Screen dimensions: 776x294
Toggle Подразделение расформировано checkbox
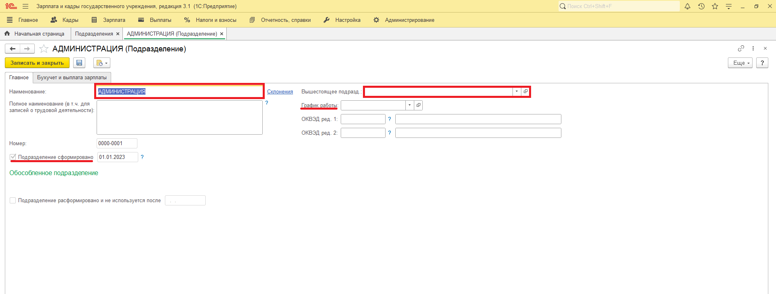[x=13, y=200]
